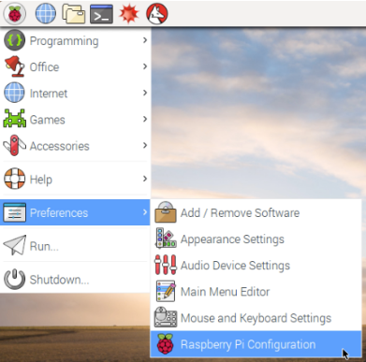Image resolution: width=366 pixels, height=362 pixels.
Task: Click the Help lifebuoy icon
Action: tap(14, 179)
